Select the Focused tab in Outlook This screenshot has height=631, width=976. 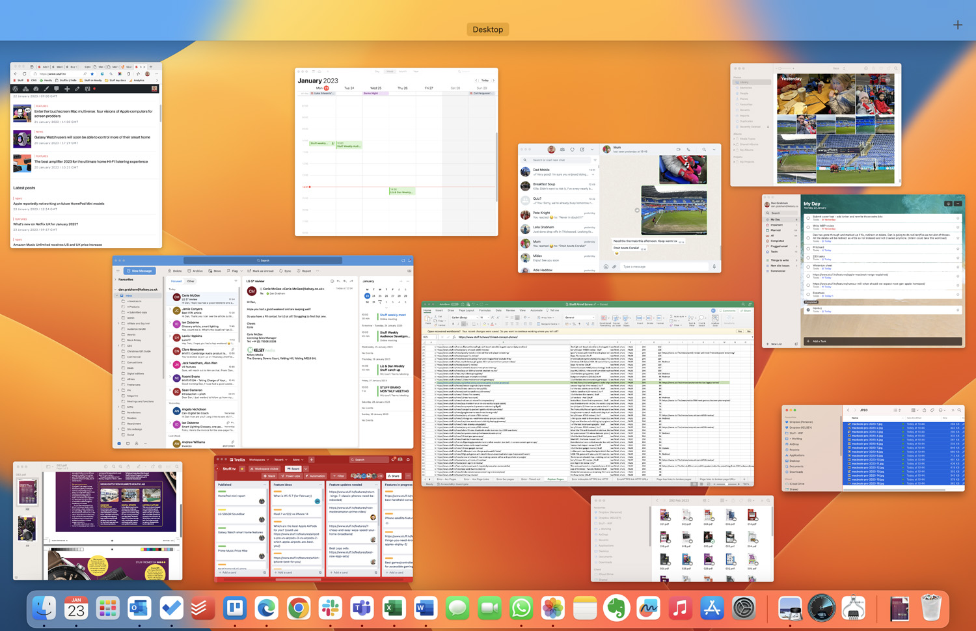pos(176,281)
